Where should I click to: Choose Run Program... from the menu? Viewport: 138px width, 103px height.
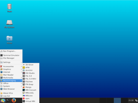11,51
